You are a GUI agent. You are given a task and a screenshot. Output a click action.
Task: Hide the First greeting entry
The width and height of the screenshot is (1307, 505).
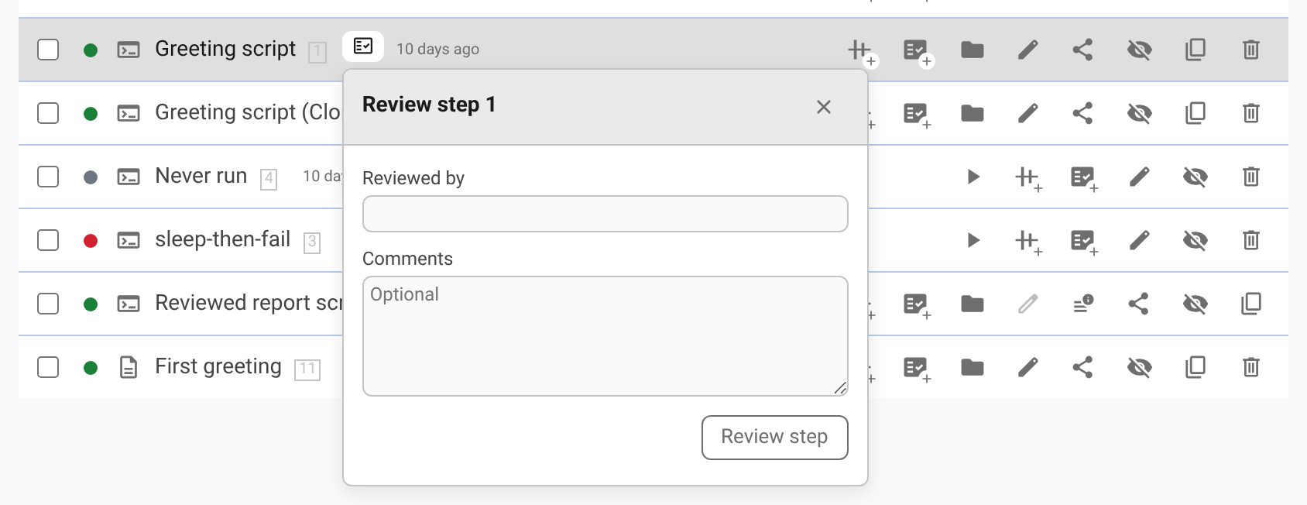tap(1140, 368)
